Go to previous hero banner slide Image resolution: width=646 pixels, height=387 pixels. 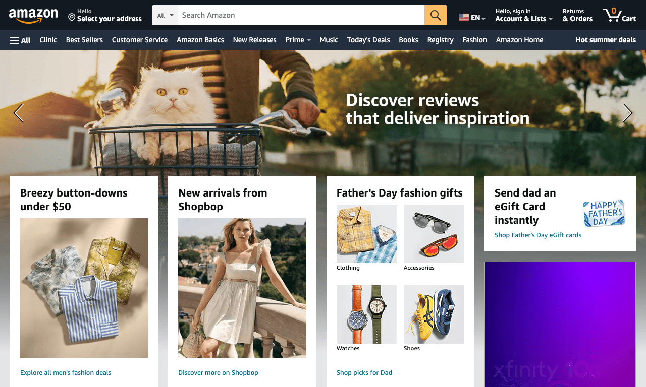(x=18, y=113)
